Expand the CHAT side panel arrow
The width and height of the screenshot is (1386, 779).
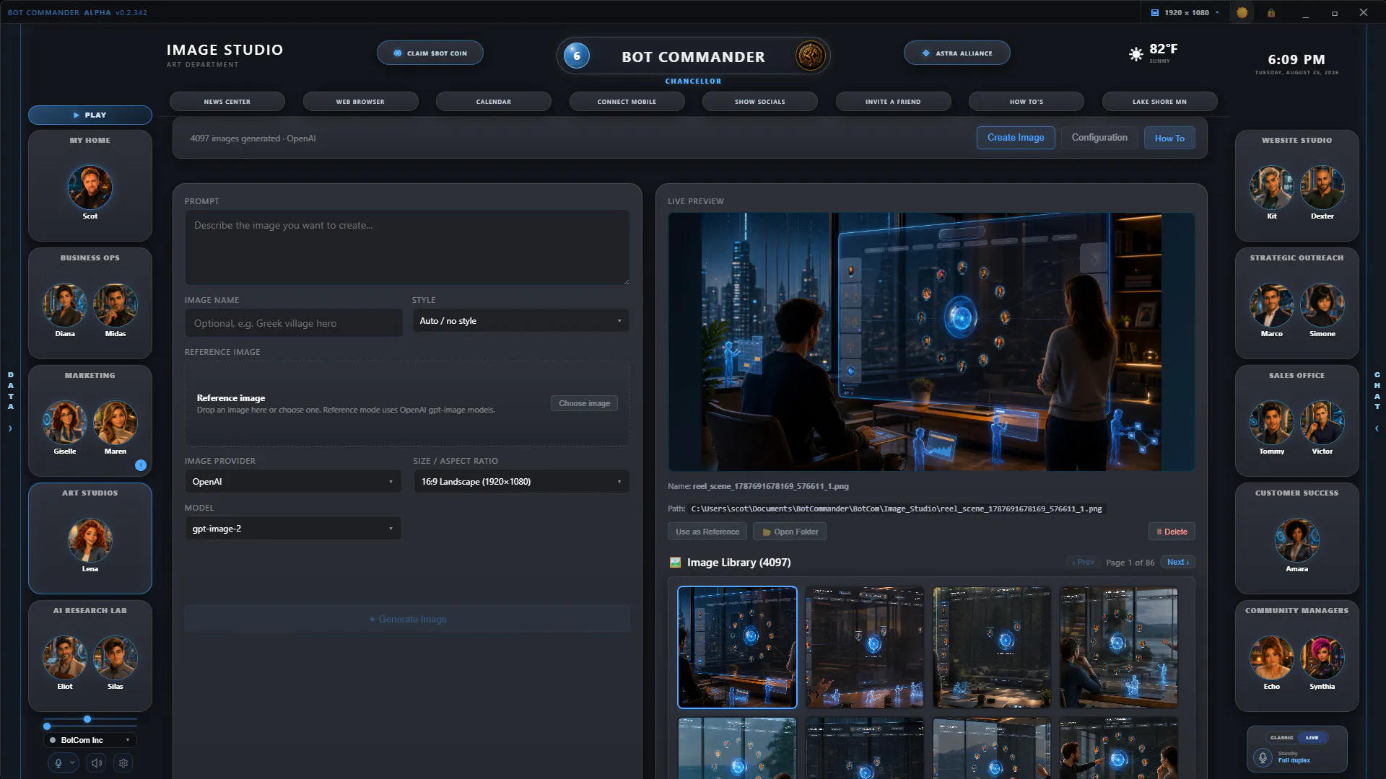pos(1377,428)
